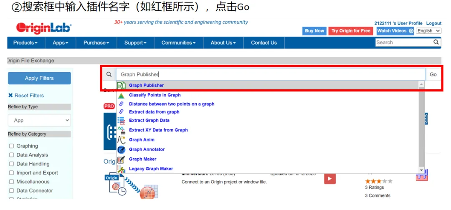Expand the About Us menu
This screenshot has width=451, height=210.
(223, 43)
